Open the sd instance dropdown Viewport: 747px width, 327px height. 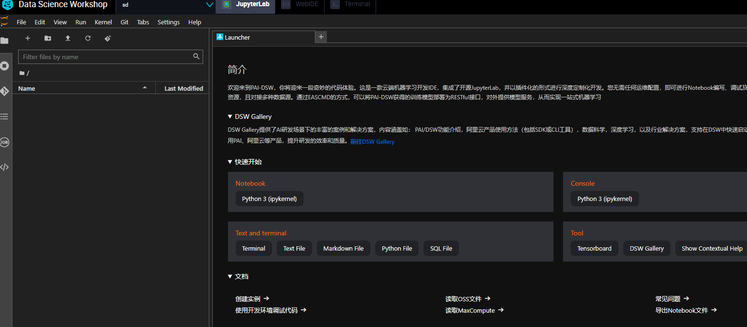click(x=209, y=5)
